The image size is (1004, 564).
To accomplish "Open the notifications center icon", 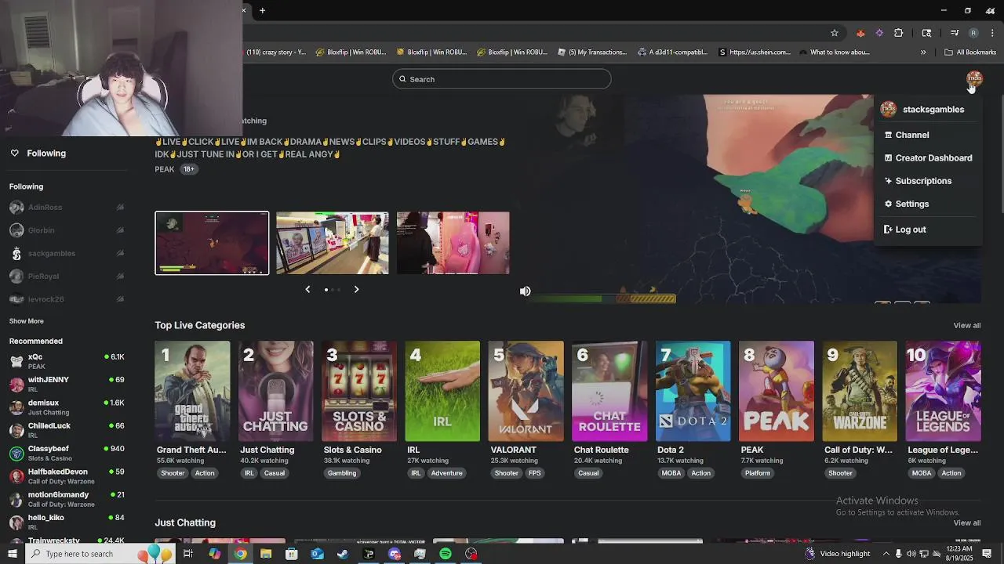I will (988, 554).
